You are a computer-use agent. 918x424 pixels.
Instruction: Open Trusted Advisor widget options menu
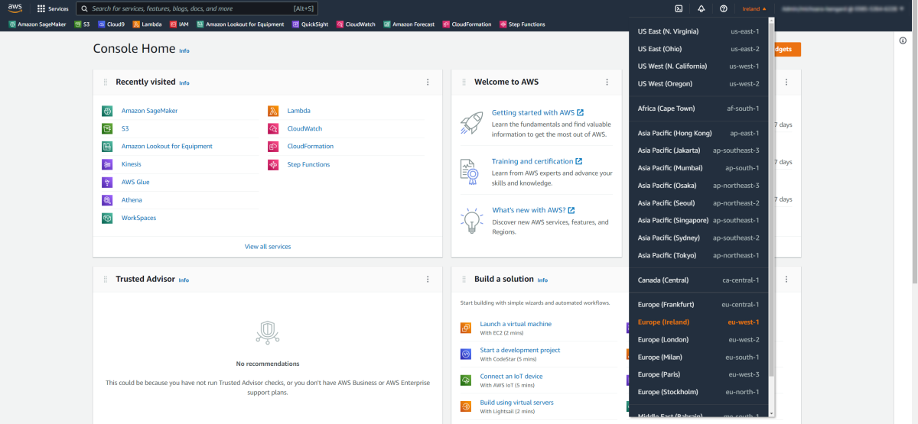[x=428, y=280]
